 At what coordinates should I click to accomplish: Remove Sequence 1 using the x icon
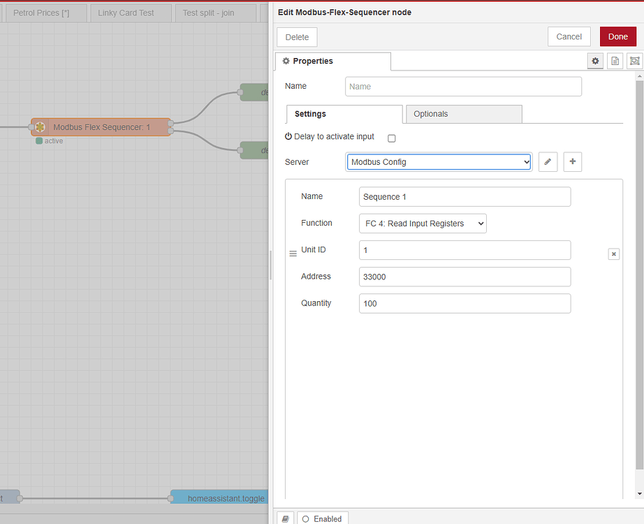coord(613,254)
